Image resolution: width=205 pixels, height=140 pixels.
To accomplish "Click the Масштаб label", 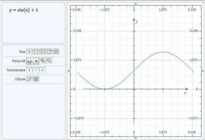I will 19,61.
